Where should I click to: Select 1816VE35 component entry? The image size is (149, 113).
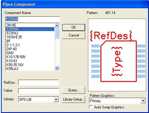tap(30, 37)
